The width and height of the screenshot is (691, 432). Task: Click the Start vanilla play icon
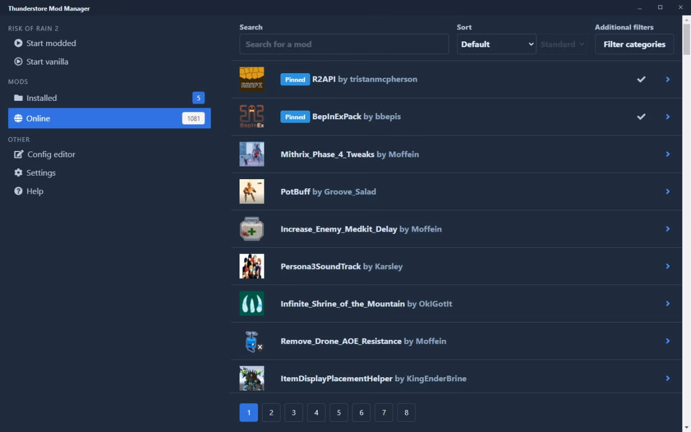point(18,62)
